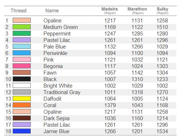The height and width of the screenshot is (139, 181).
Task: Select the Pale Blue thread swatch
Action: (x=22, y=46)
